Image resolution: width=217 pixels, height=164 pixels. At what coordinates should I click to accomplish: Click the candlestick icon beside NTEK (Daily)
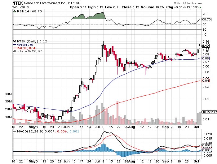pyautogui.click(x=15, y=41)
